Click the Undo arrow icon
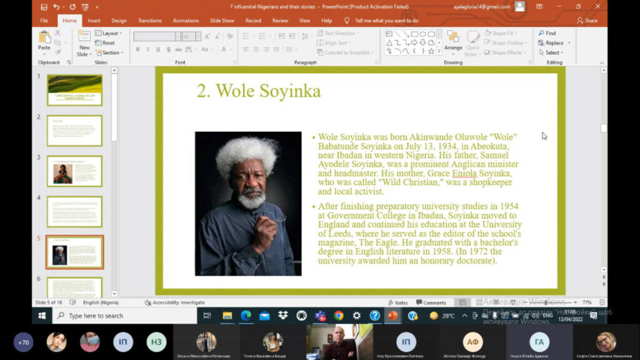This screenshot has width=640, height=360. pos(57,7)
